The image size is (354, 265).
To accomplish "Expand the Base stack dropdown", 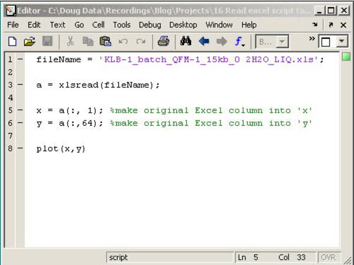I will coord(282,42).
